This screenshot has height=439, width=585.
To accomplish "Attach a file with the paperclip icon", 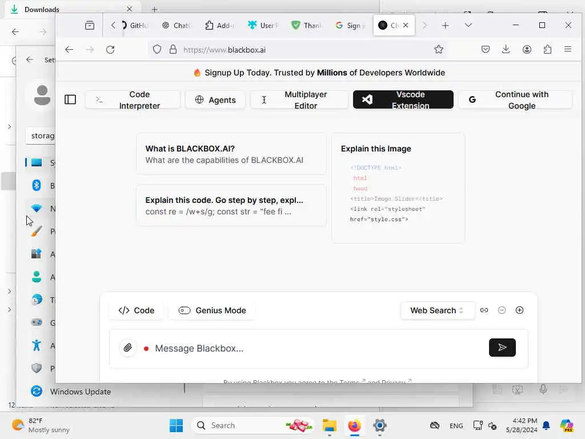I will point(127,348).
